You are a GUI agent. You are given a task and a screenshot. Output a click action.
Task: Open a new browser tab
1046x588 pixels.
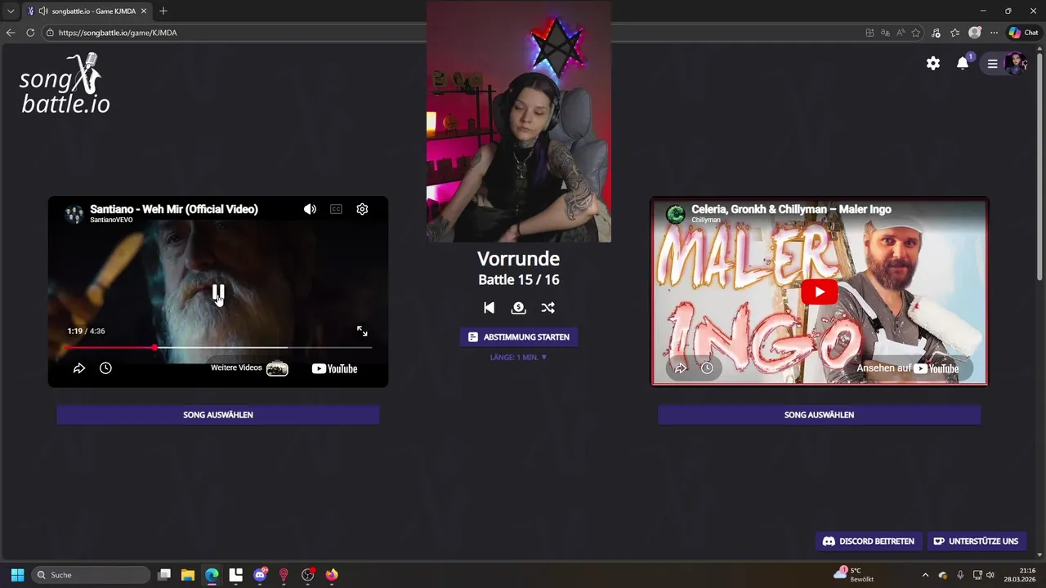click(x=163, y=11)
